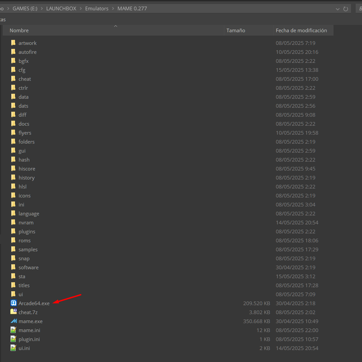Expand the chevron after LAUNCHBOX breadcrumb
The height and width of the screenshot is (362, 362).
[81, 9]
